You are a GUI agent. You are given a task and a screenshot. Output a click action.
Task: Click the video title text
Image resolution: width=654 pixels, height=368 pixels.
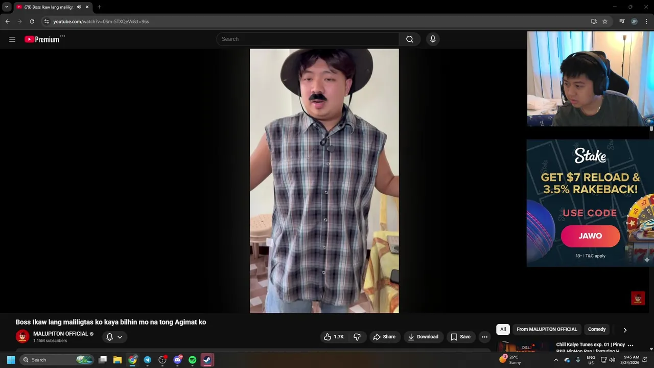111,322
